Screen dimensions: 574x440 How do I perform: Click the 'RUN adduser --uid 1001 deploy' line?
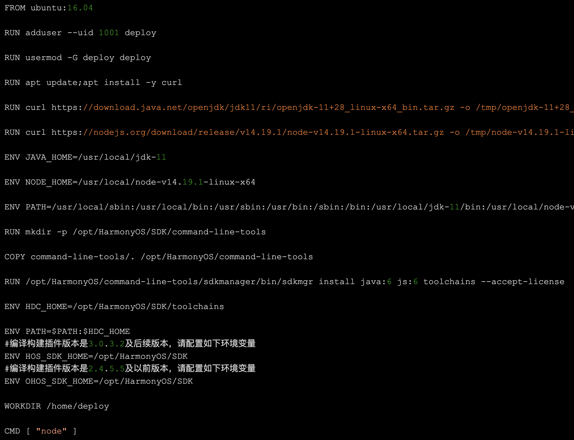coord(80,33)
